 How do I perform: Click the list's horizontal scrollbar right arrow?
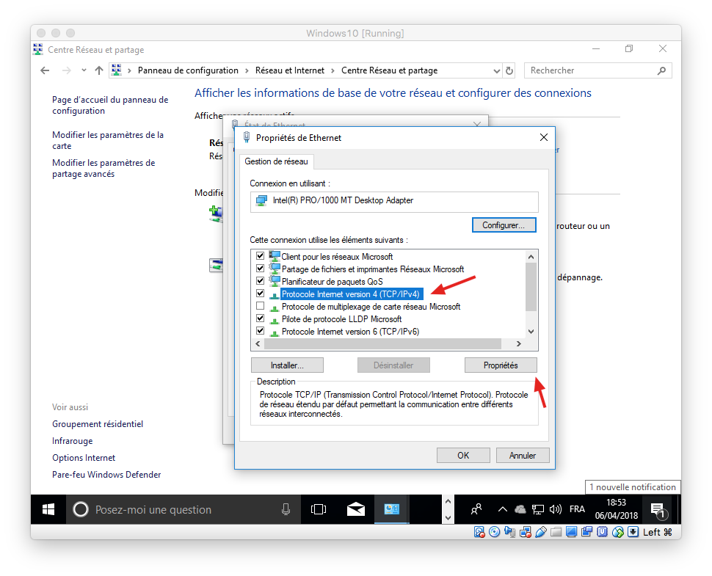click(x=518, y=344)
